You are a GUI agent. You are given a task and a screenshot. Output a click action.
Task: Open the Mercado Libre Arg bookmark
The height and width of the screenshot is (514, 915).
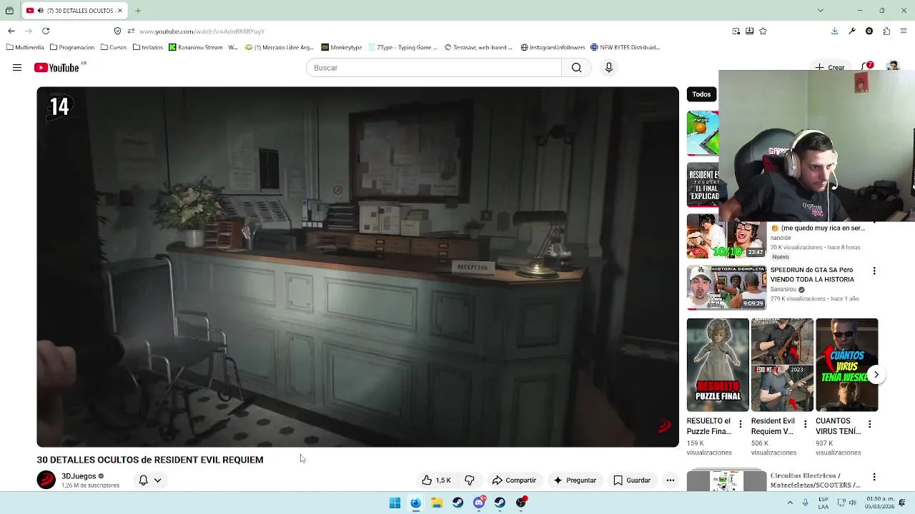tap(279, 47)
